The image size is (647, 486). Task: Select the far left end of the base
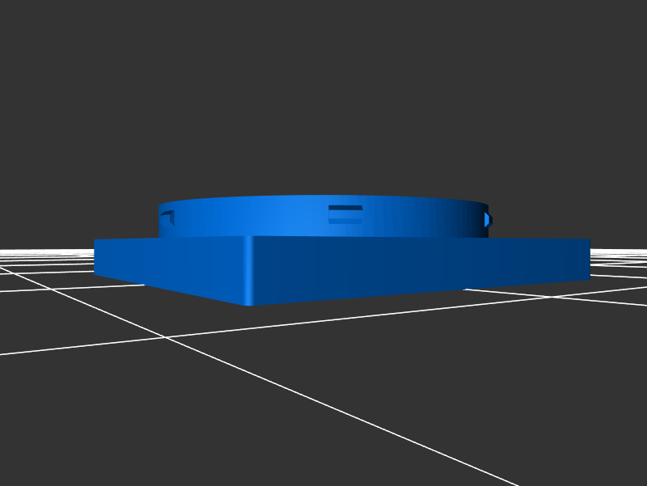coord(97,256)
